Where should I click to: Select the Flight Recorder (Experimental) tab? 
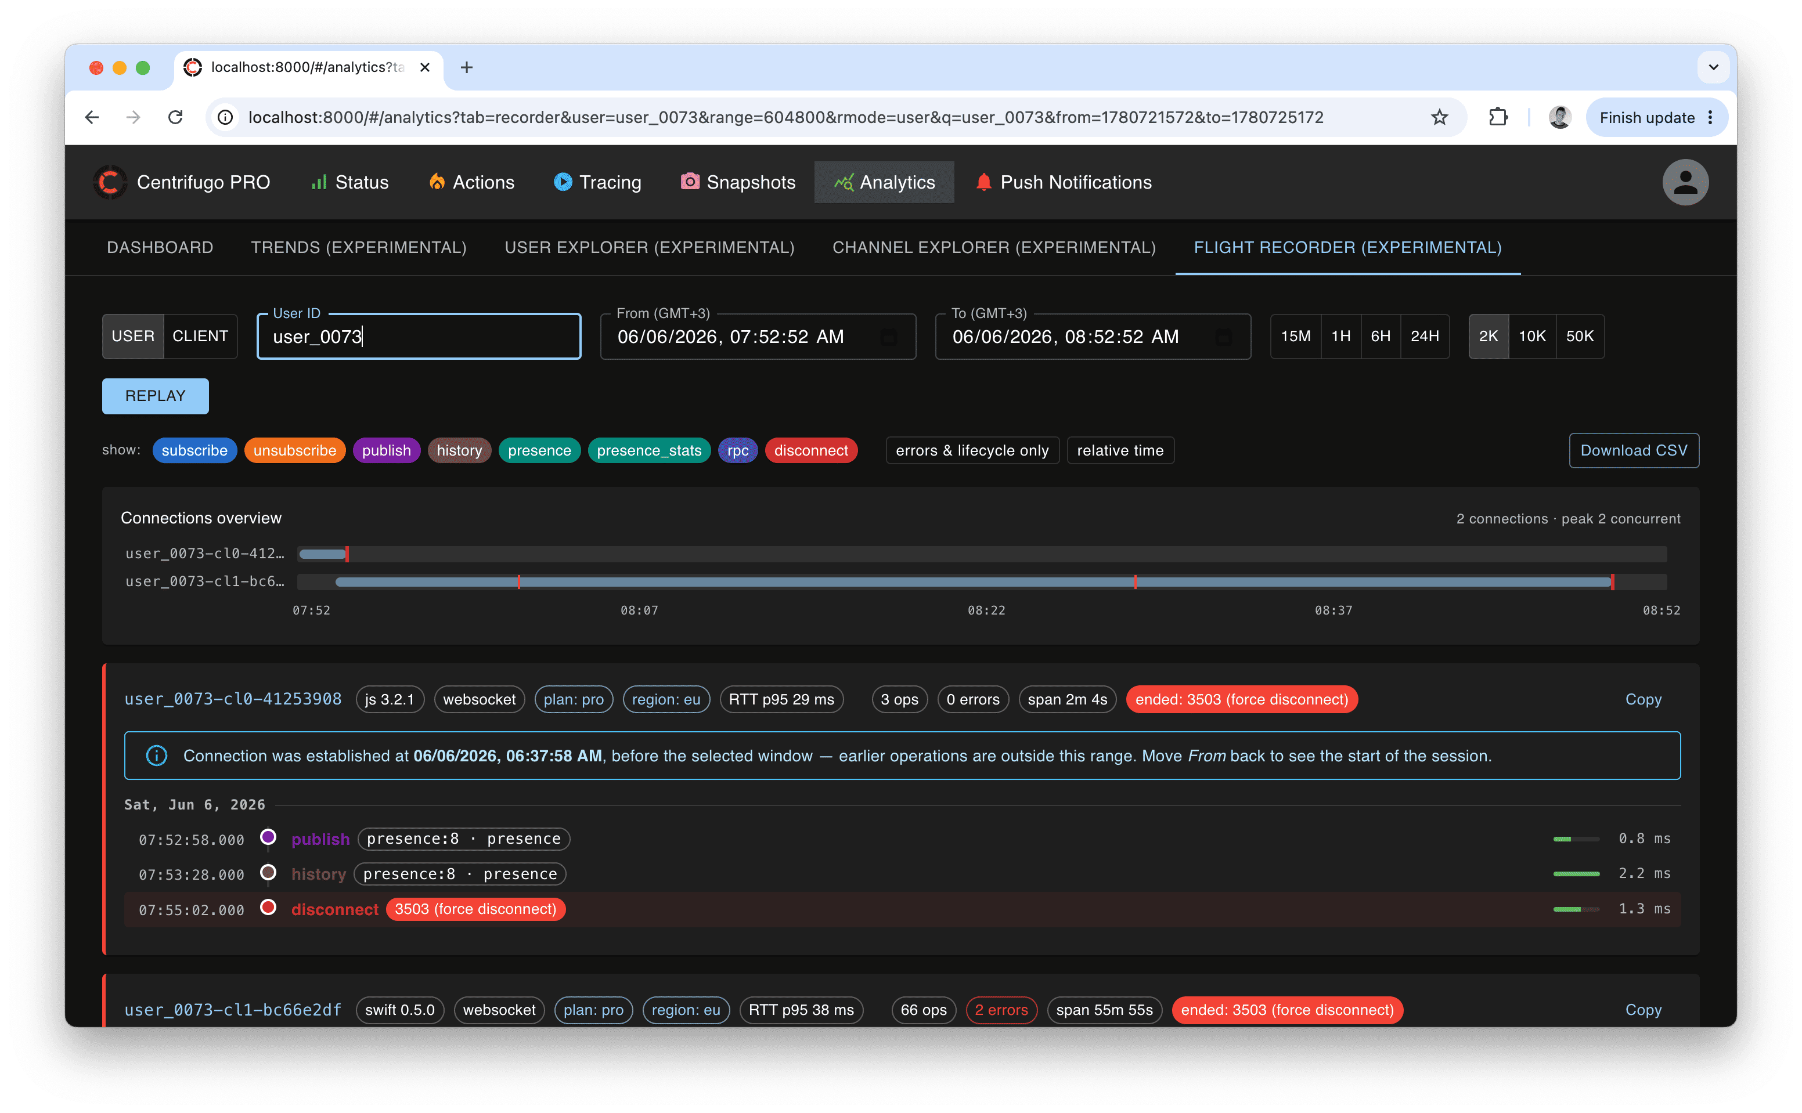[x=1347, y=247]
